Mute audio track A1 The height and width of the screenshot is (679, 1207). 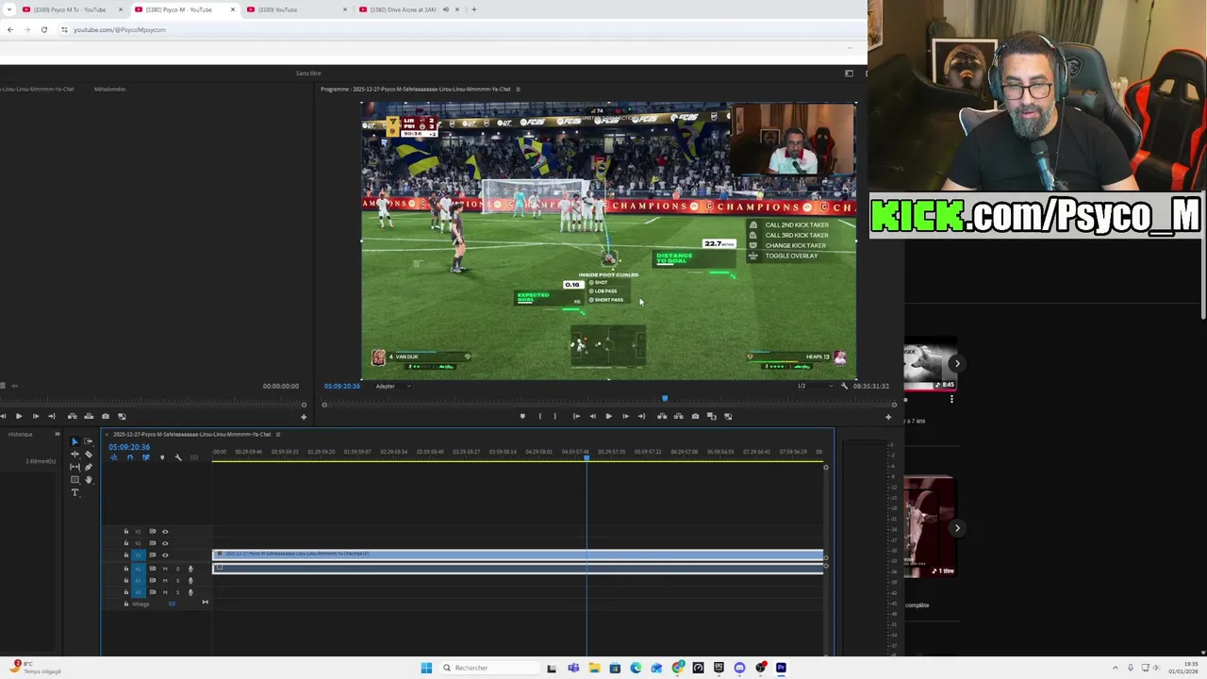(165, 569)
